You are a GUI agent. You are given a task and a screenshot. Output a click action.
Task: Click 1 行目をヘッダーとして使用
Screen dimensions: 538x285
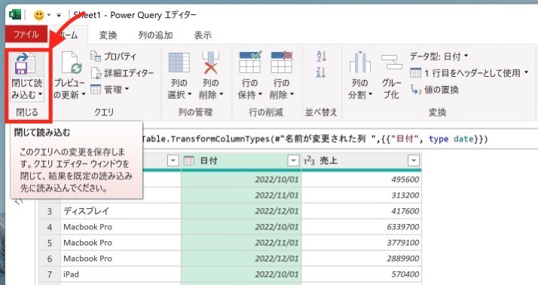(469, 73)
